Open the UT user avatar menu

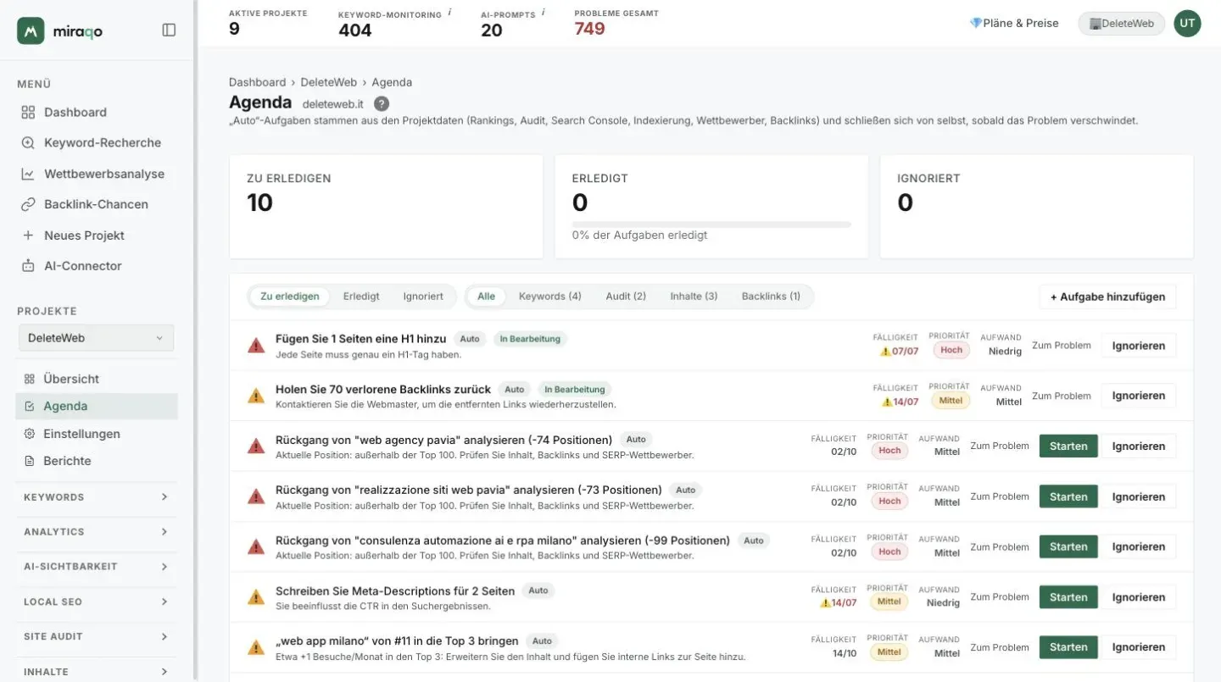click(x=1187, y=24)
